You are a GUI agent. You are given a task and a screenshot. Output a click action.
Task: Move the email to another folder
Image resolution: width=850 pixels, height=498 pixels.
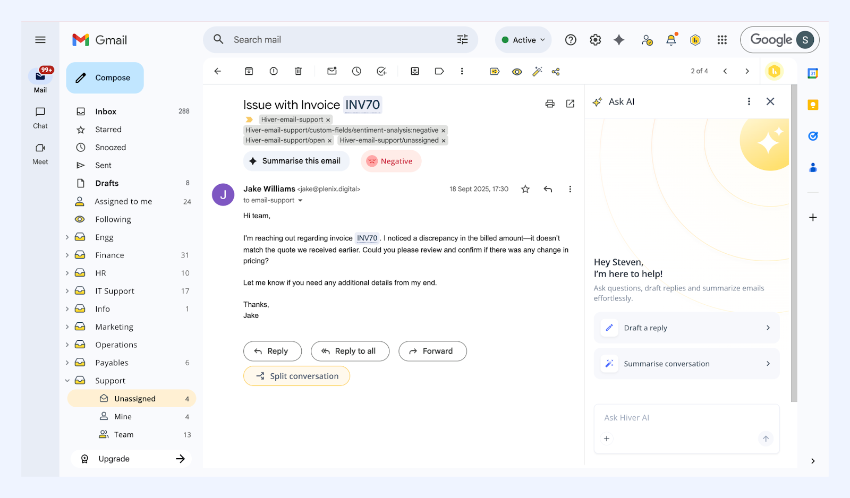click(415, 71)
